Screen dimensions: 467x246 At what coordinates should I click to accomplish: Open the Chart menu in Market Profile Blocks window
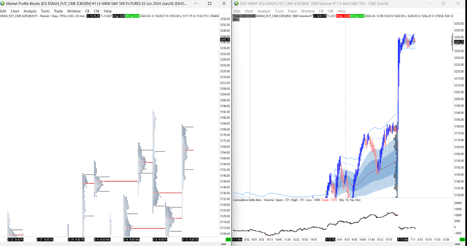(x=15, y=11)
